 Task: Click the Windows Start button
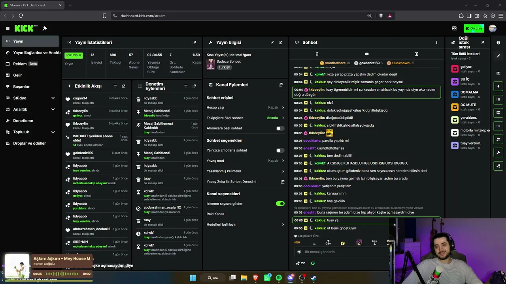click(x=193, y=278)
